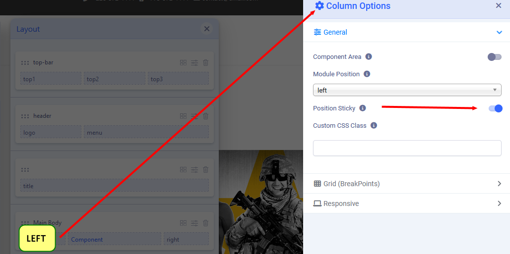Click the Custom CSS Class info icon
This screenshot has height=254, width=510.
coord(374,125)
